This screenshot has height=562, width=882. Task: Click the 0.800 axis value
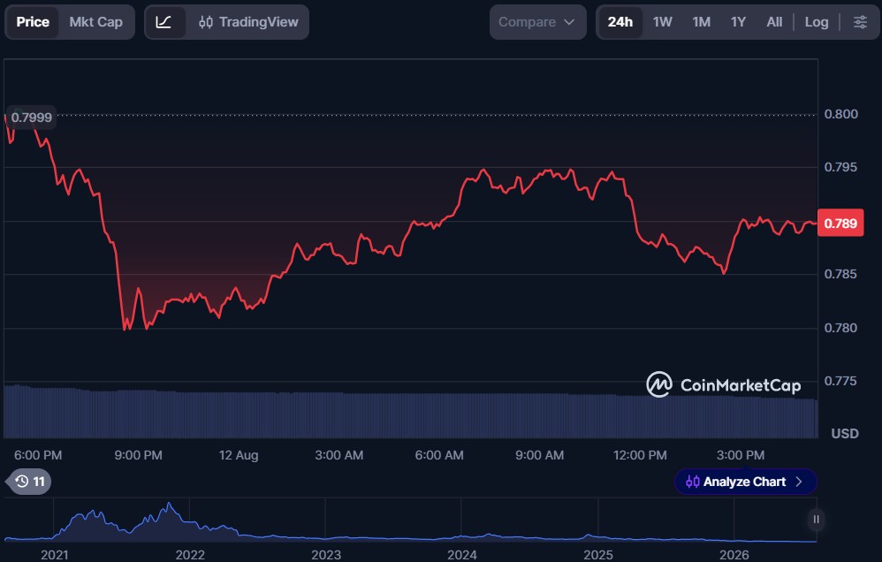coord(841,114)
